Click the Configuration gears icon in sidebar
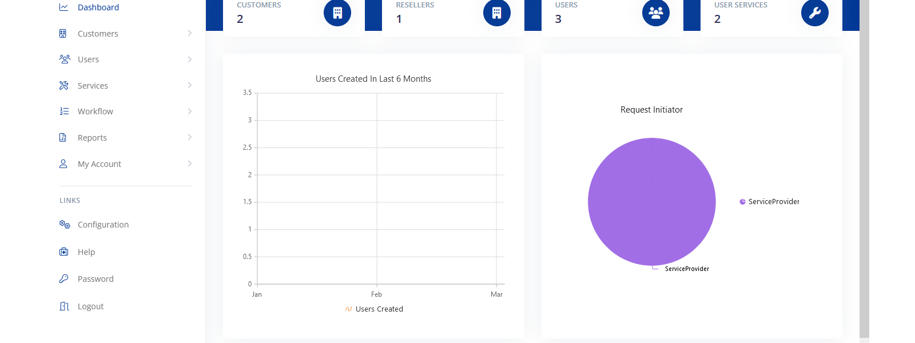This screenshot has width=915, height=343. 65,225
